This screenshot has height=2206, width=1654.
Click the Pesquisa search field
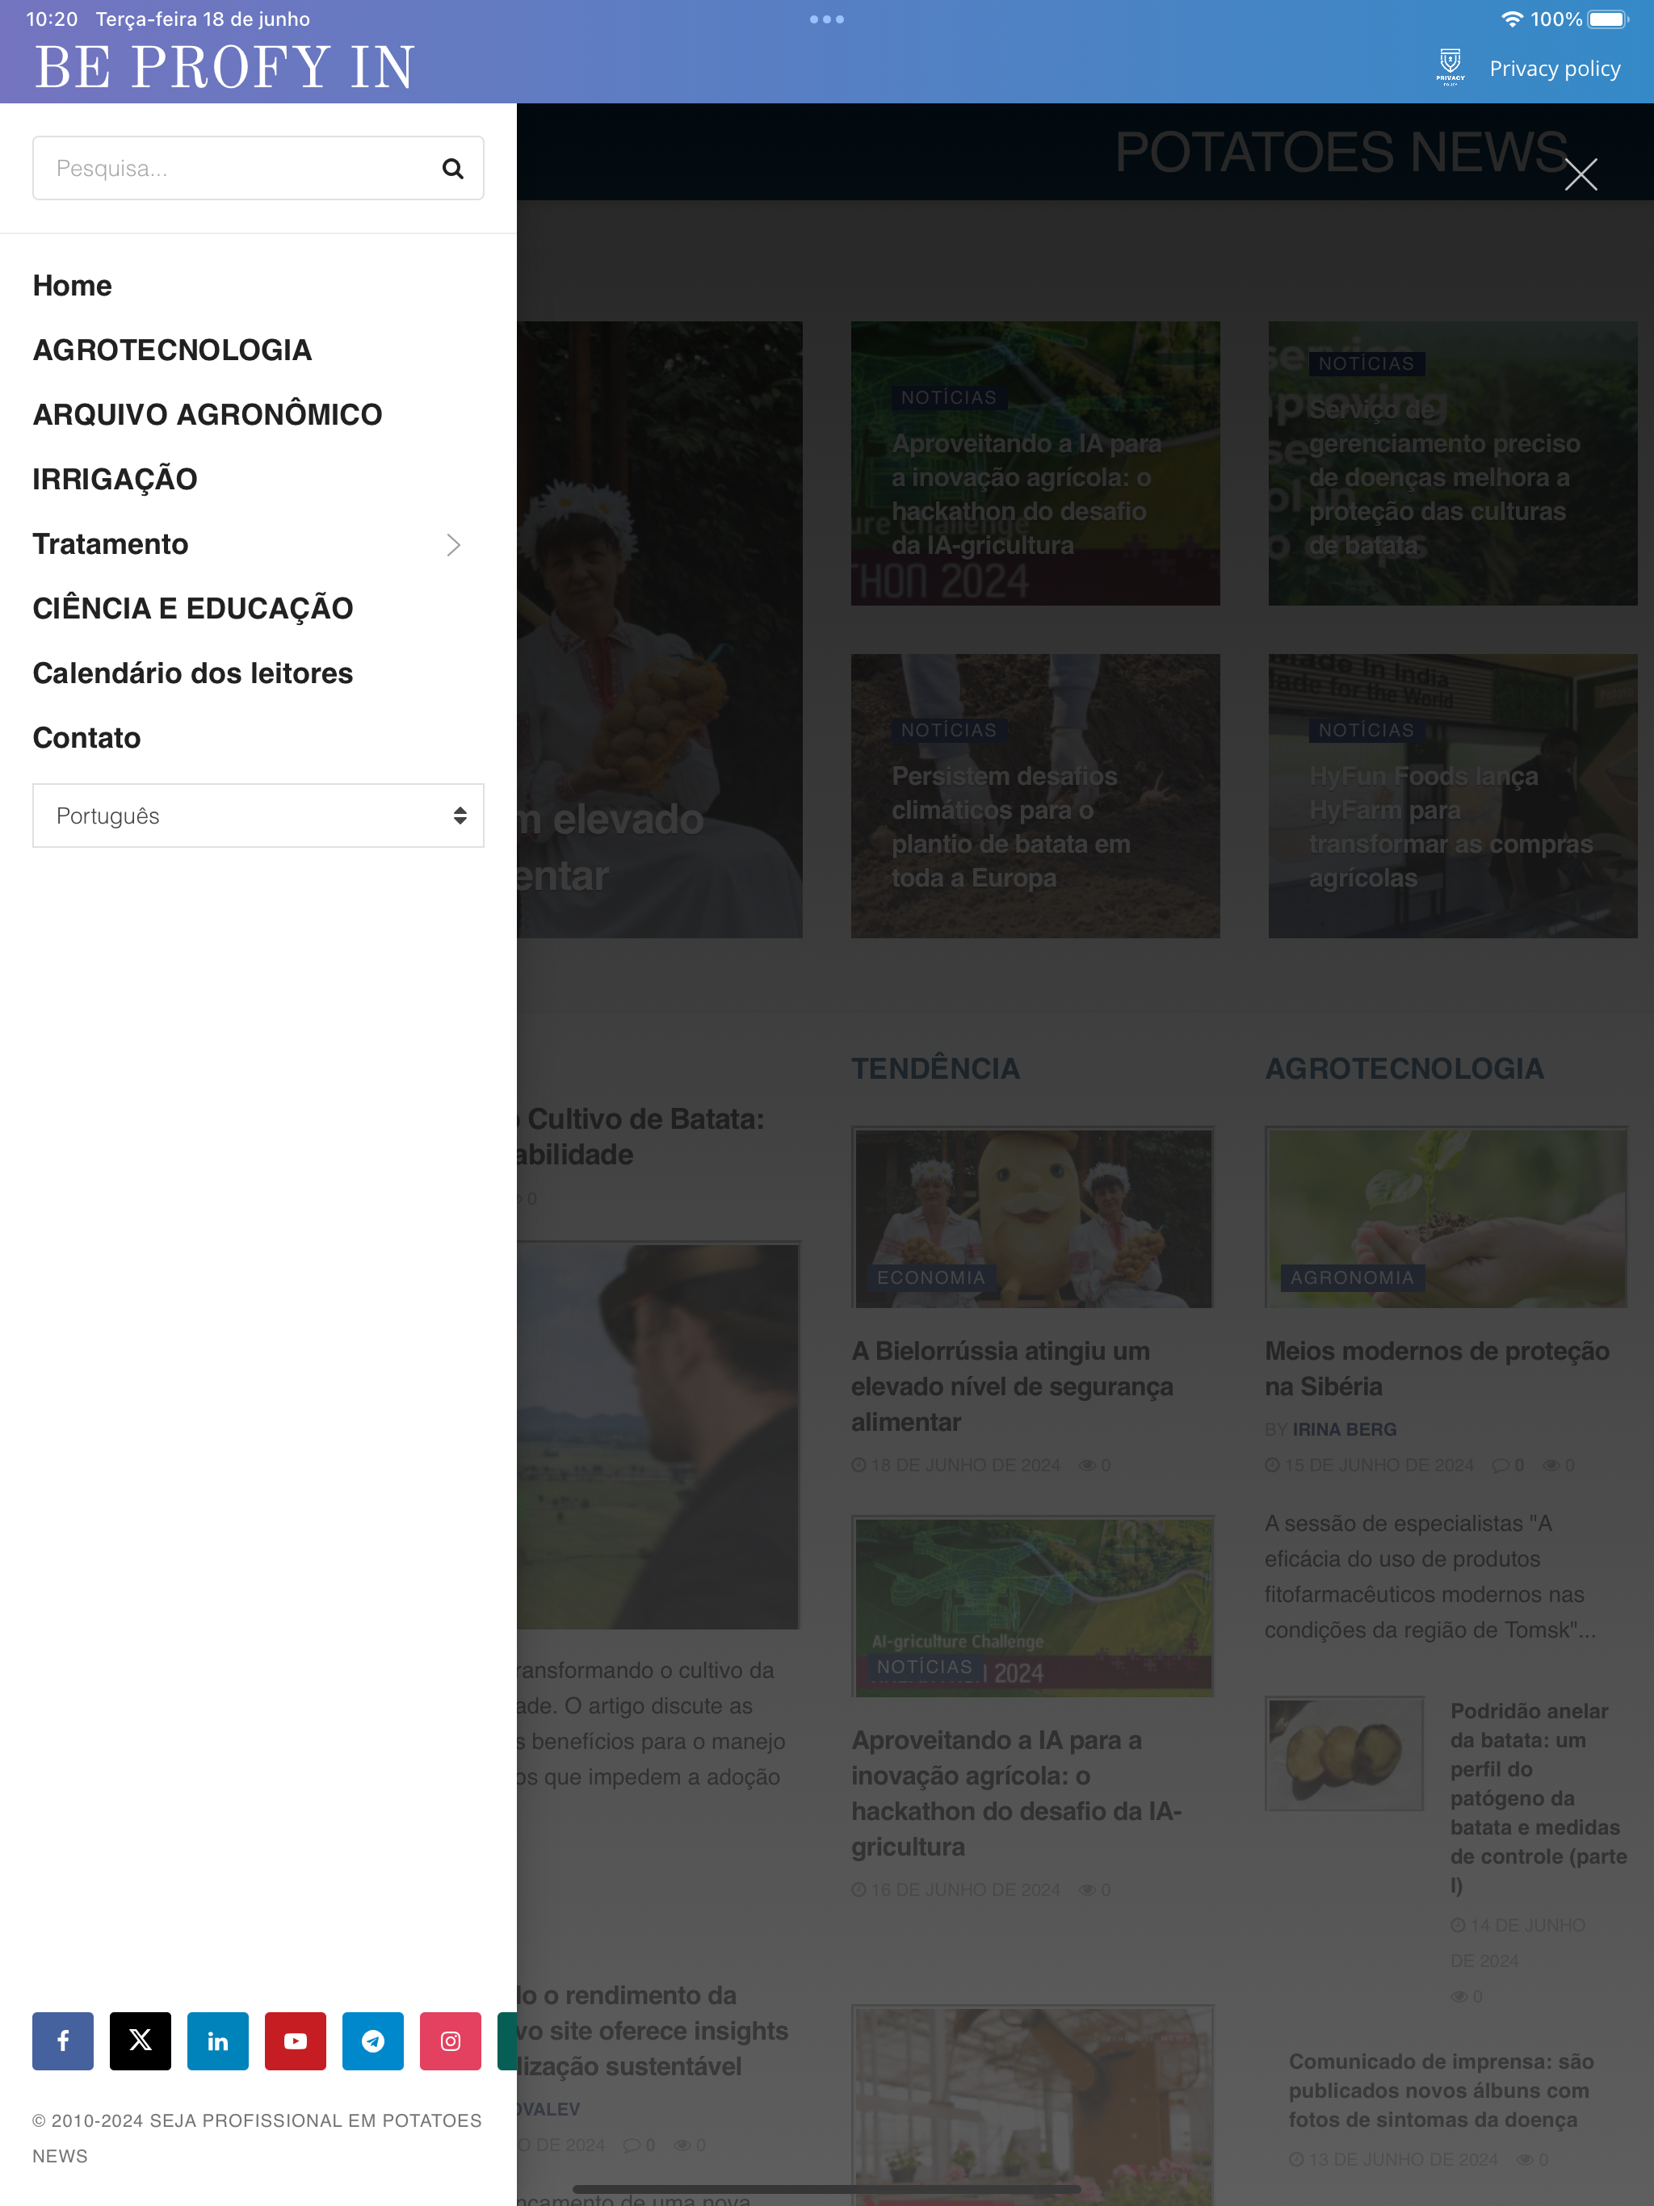pyautogui.click(x=258, y=169)
